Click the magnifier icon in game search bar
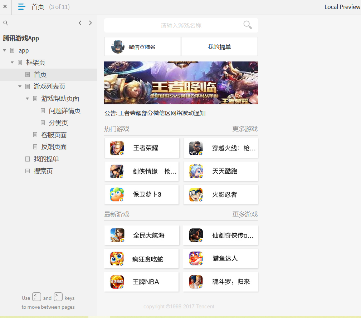The height and width of the screenshot is (318, 361). coord(248,25)
